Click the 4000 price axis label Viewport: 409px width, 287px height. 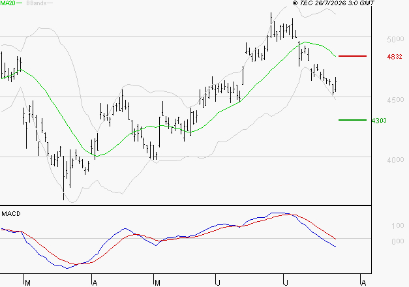pos(395,160)
